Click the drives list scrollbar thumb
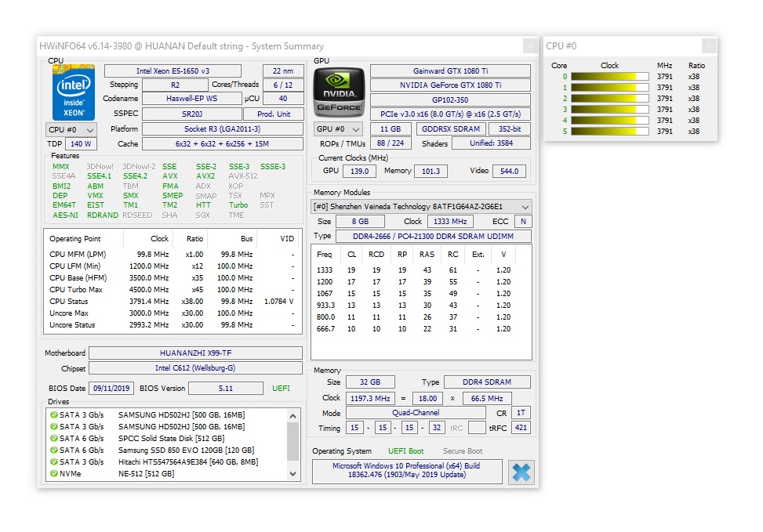 tap(293, 441)
